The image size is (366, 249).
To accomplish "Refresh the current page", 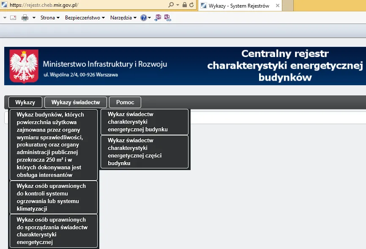I will (191, 5).
